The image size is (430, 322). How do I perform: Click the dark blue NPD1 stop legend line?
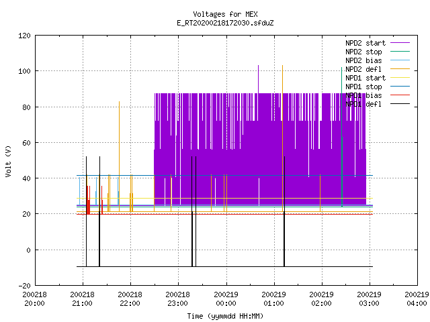point(400,87)
